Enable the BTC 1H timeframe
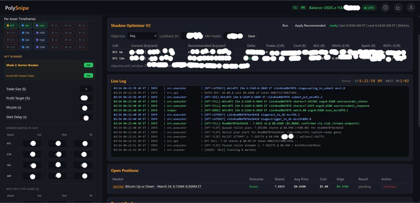This screenshot has width=420, height=203. click(54, 25)
